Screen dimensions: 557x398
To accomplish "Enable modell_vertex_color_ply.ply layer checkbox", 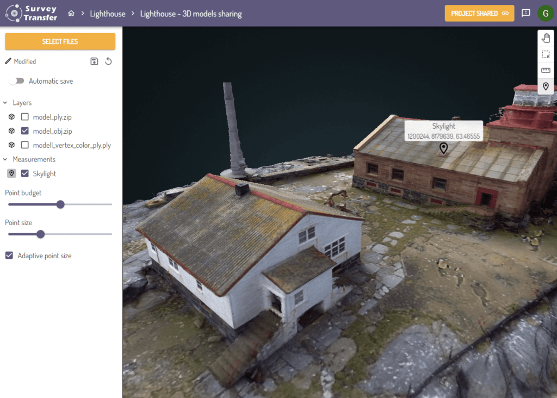I will click(x=24, y=145).
